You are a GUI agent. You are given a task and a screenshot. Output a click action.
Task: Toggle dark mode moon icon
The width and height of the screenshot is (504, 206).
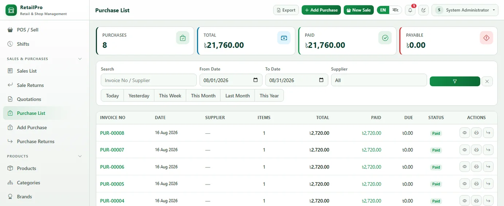pyautogui.click(x=423, y=10)
